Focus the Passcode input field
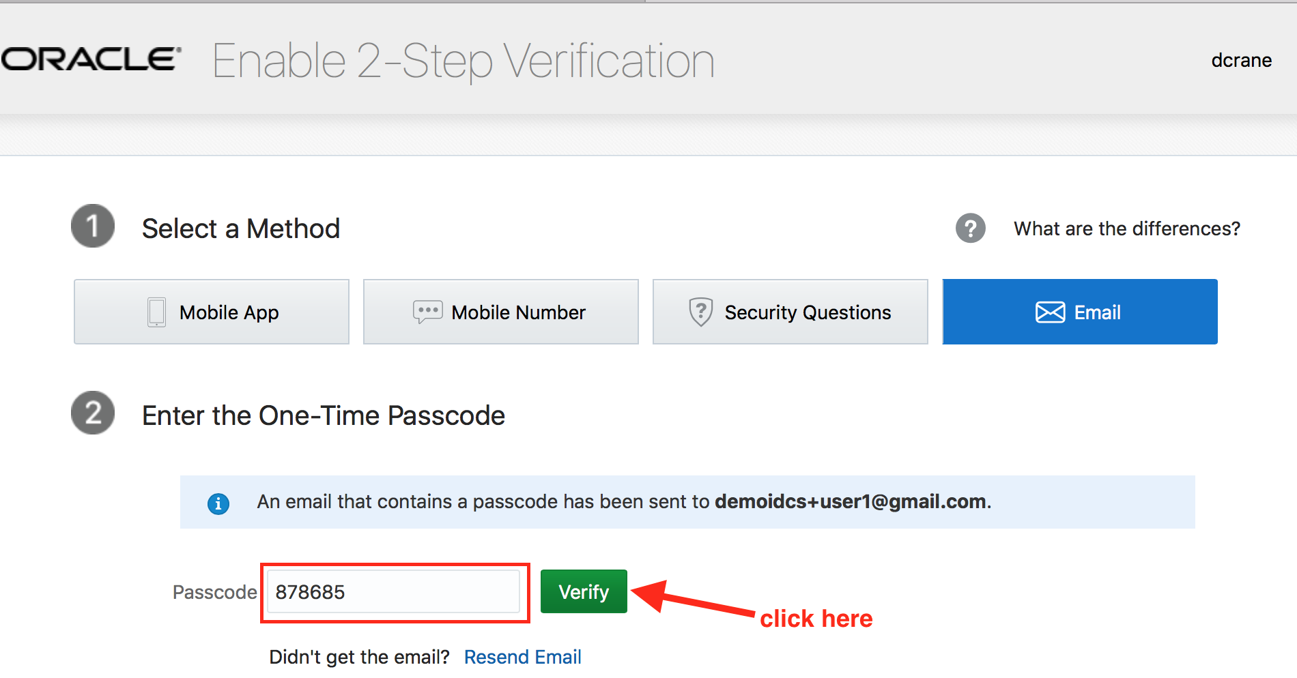The width and height of the screenshot is (1297, 678). (393, 591)
